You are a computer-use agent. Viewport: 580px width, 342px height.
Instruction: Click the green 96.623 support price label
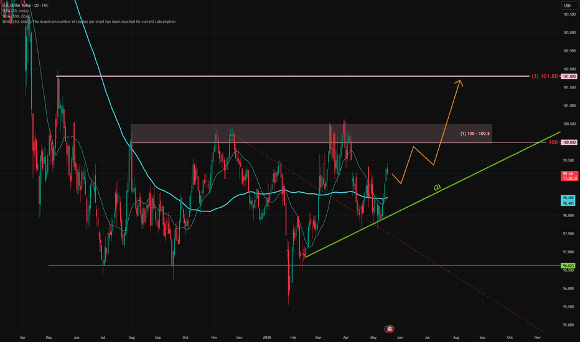click(x=568, y=266)
